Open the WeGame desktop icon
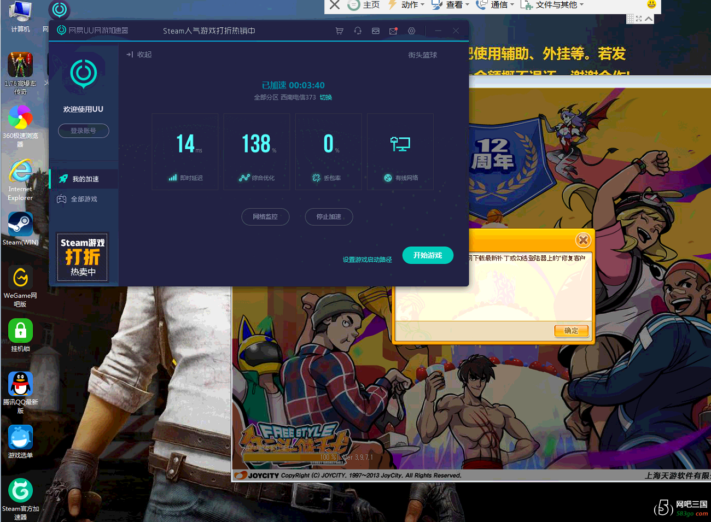The width and height of the screenshot is (711, 522). (20, 285)
